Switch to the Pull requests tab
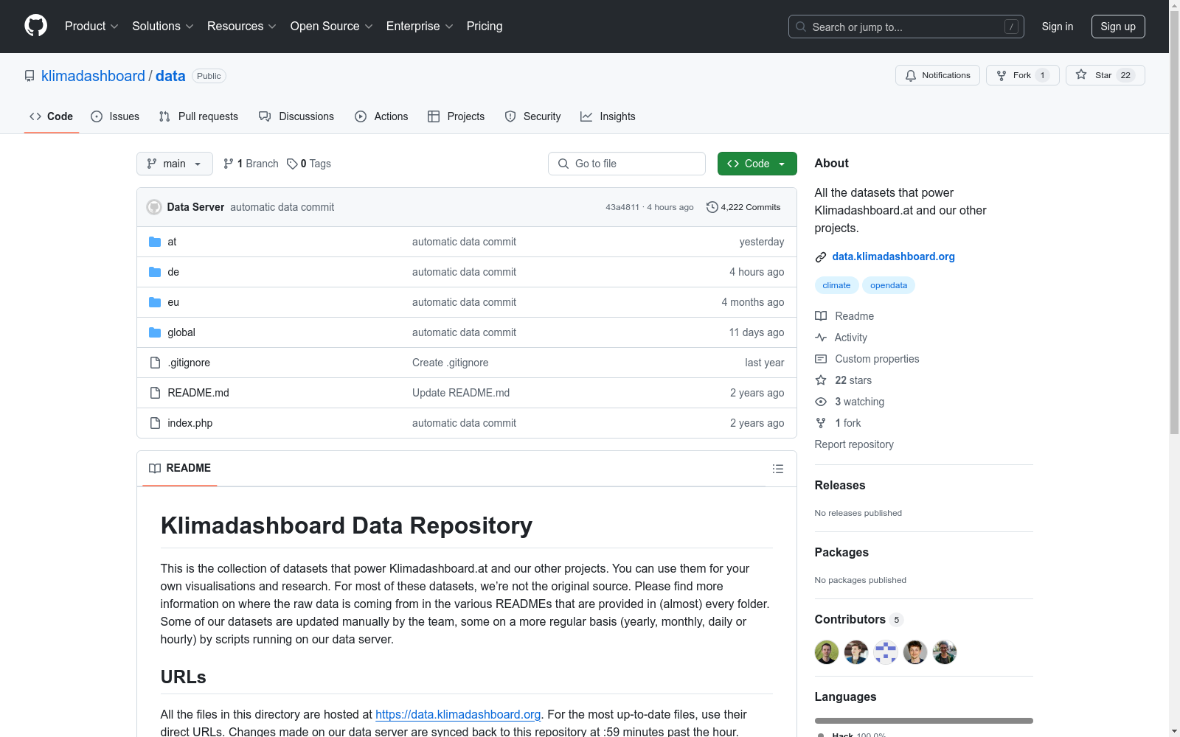 [x=198, y=116]
